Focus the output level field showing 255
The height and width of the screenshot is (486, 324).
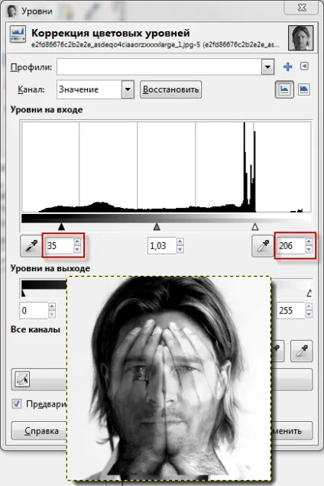[291, 310]
